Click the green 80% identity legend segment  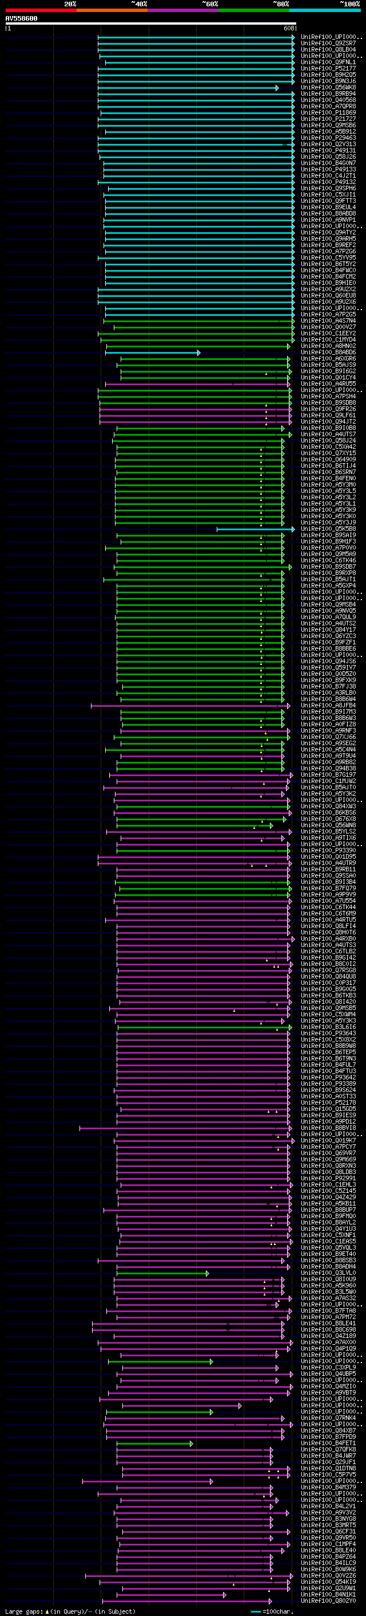tap(254, 10)
